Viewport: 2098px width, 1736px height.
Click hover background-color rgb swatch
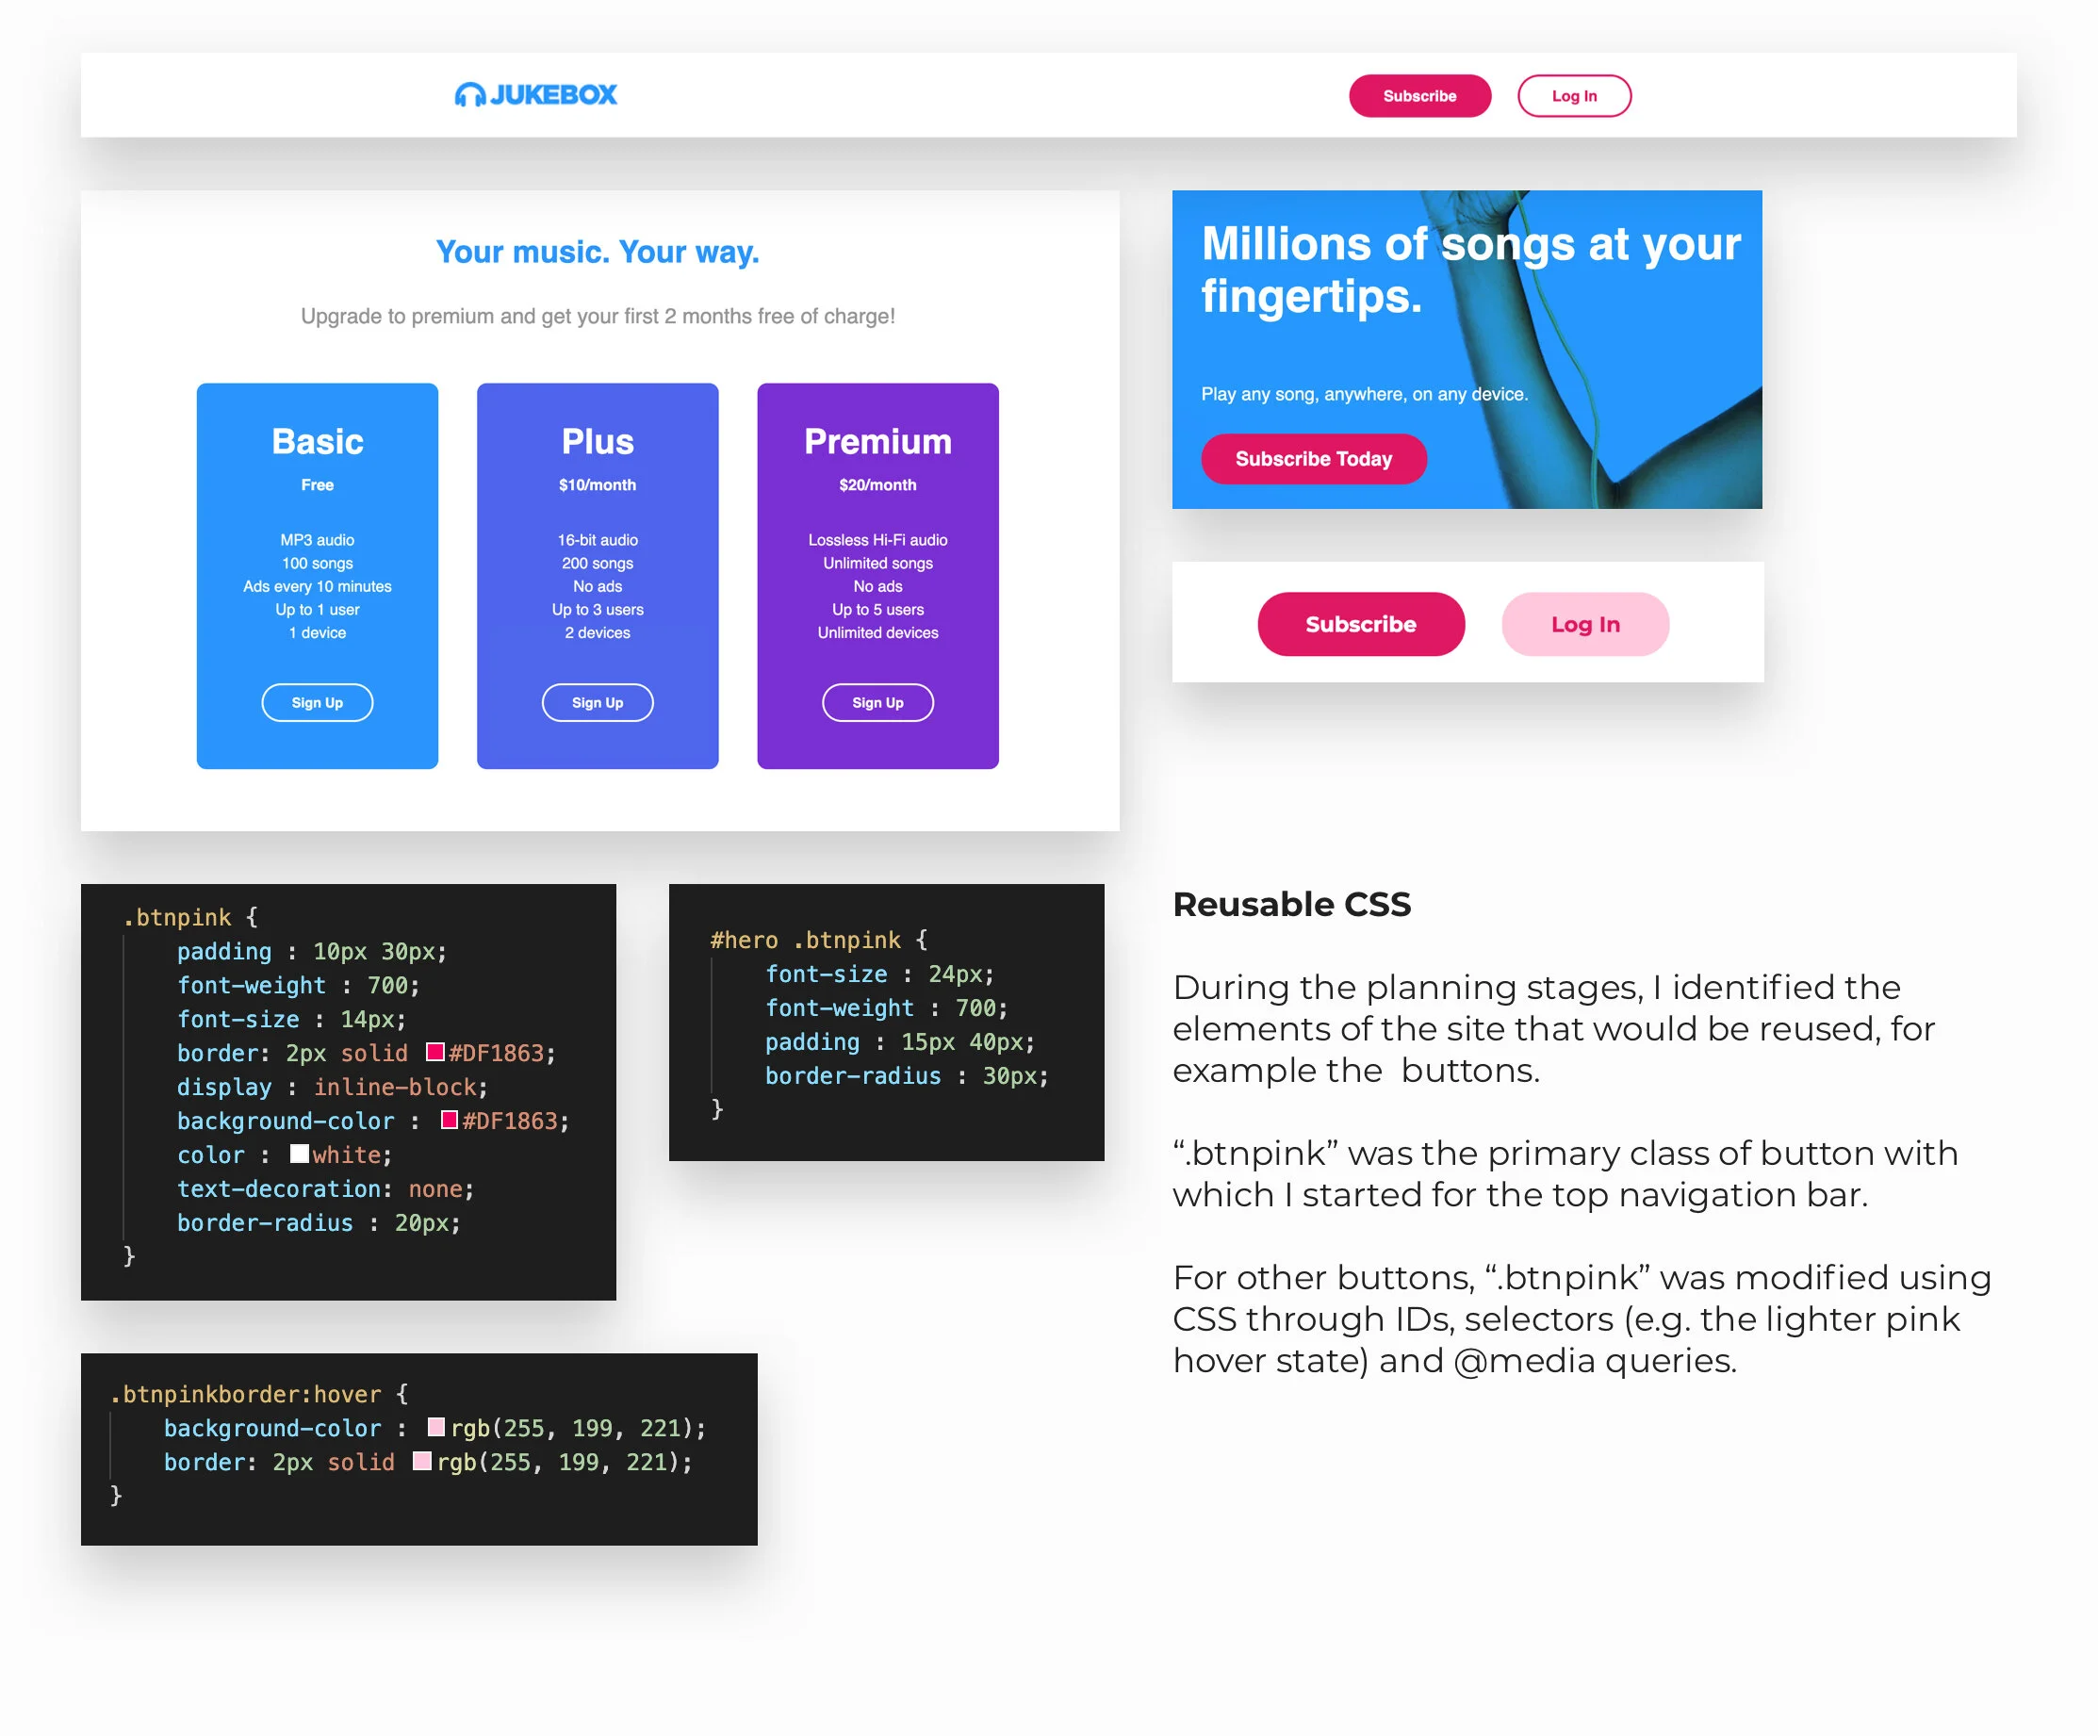[x=436, y=1426]
